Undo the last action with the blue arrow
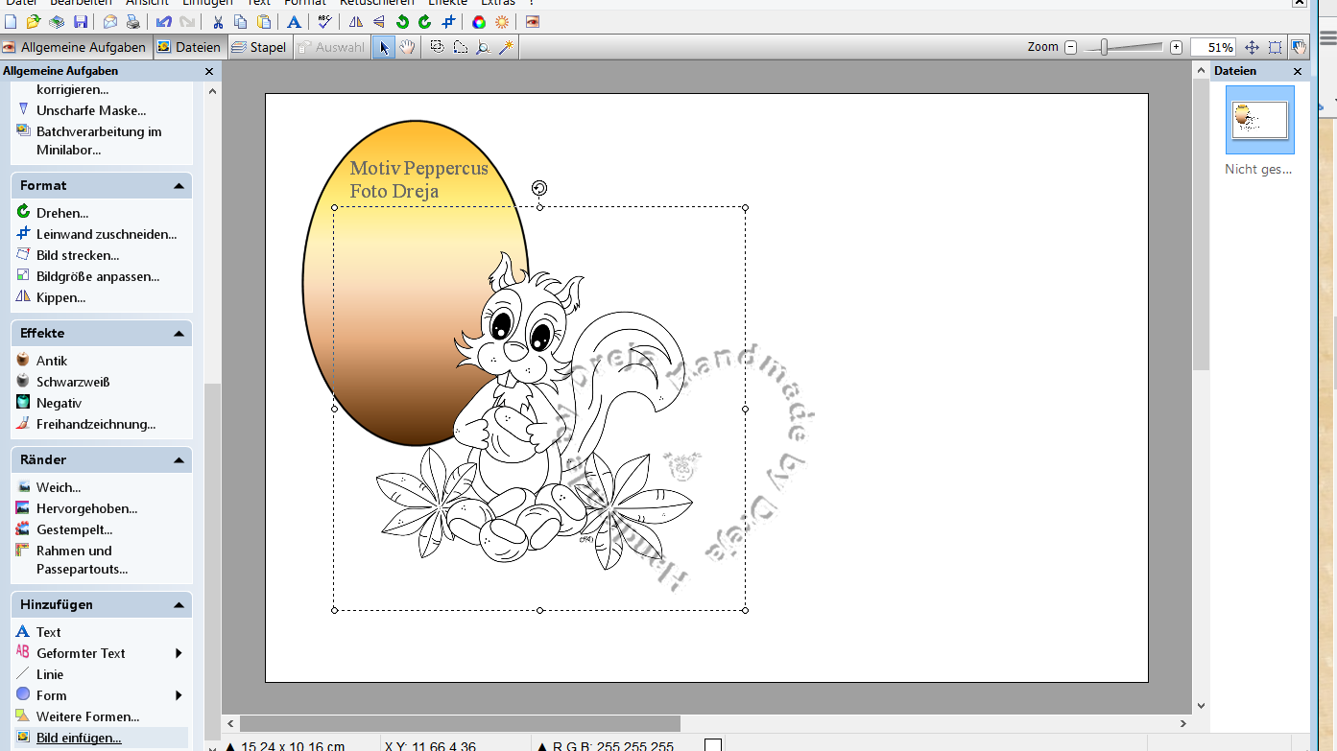The height and width of the screenshot is (751, 1337). (164, 22)
